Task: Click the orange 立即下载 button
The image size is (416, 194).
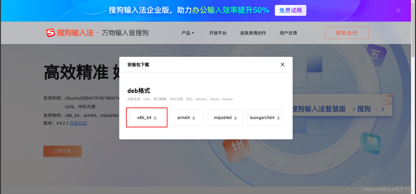Action: (x=62, y=151)
